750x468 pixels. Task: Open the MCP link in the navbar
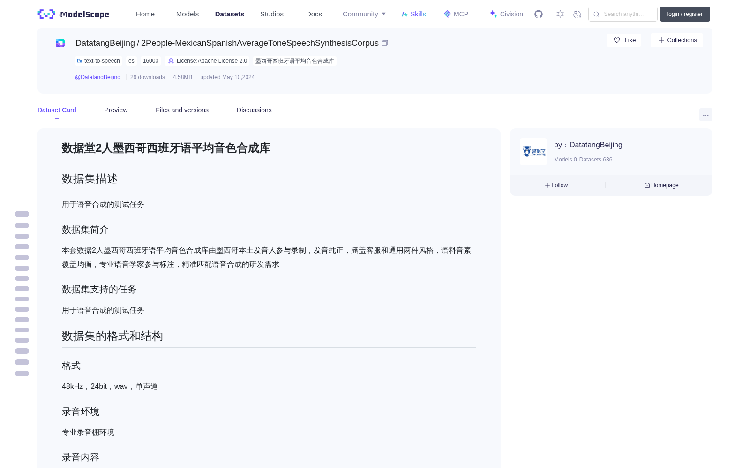point(456,14)
